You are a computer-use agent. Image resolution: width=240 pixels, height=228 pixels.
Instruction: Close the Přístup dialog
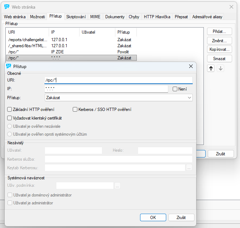[x=191, y=66]
